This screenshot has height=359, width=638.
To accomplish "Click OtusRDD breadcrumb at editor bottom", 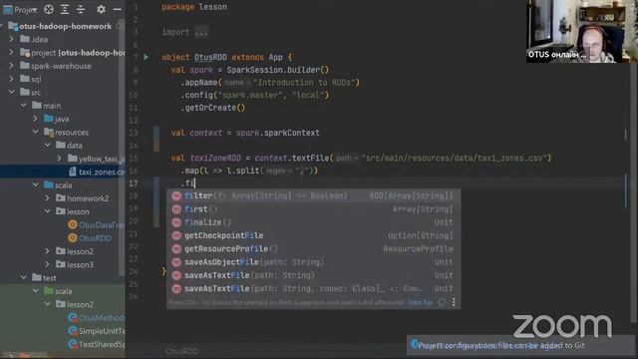I will (x=181, y=351).
